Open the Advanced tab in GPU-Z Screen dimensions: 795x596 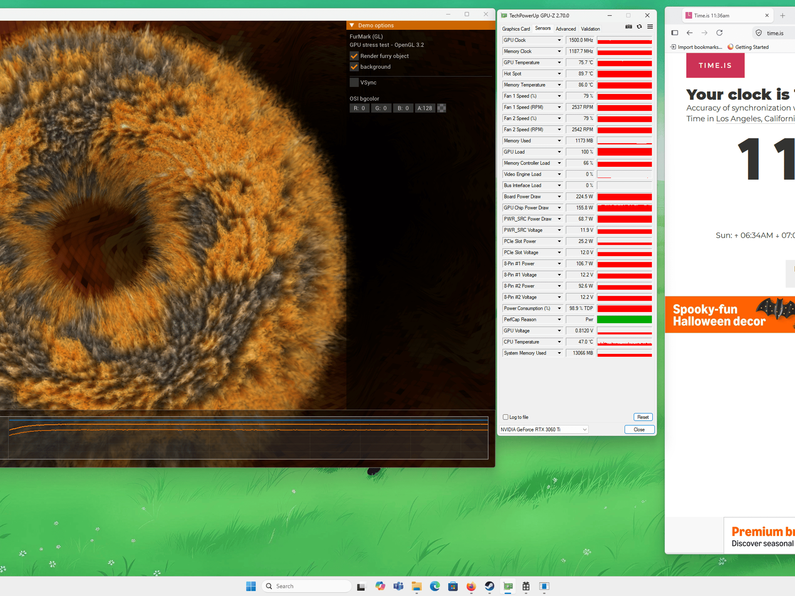[x=566, y=29]
